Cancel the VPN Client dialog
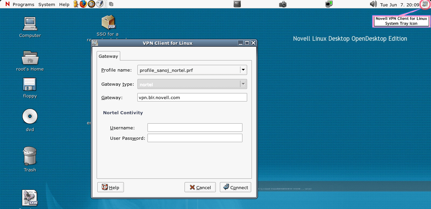Screen dimensions: 431x209 pyautogui.click(x=200, y=187)
